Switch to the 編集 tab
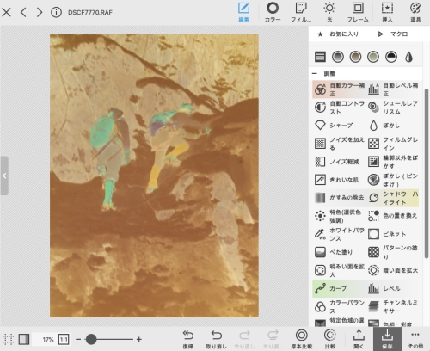 [243, 12]
